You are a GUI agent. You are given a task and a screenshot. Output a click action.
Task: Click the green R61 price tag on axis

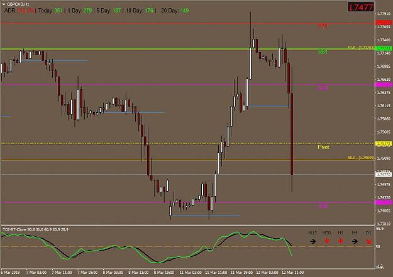point(384,48)
